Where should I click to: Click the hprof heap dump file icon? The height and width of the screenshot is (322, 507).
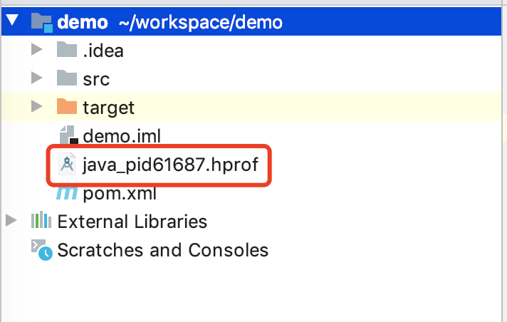coord(68,165)
